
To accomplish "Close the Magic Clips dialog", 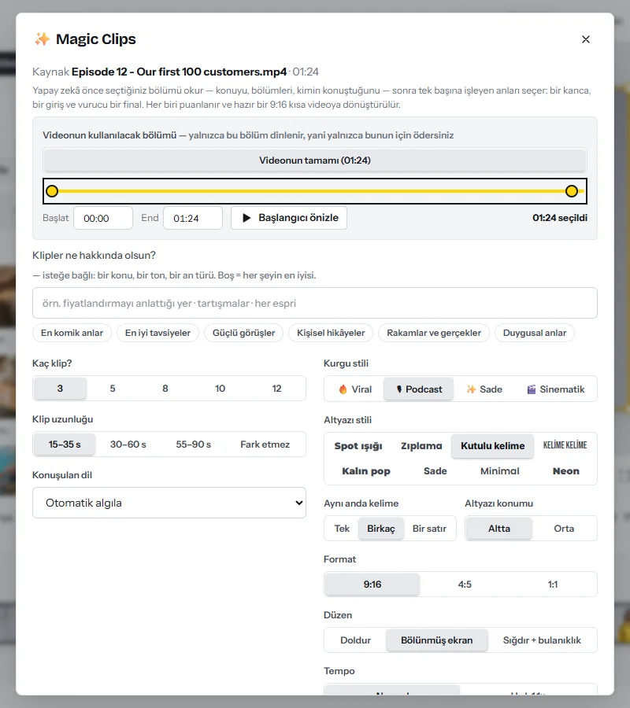I will tap(586, 39).
